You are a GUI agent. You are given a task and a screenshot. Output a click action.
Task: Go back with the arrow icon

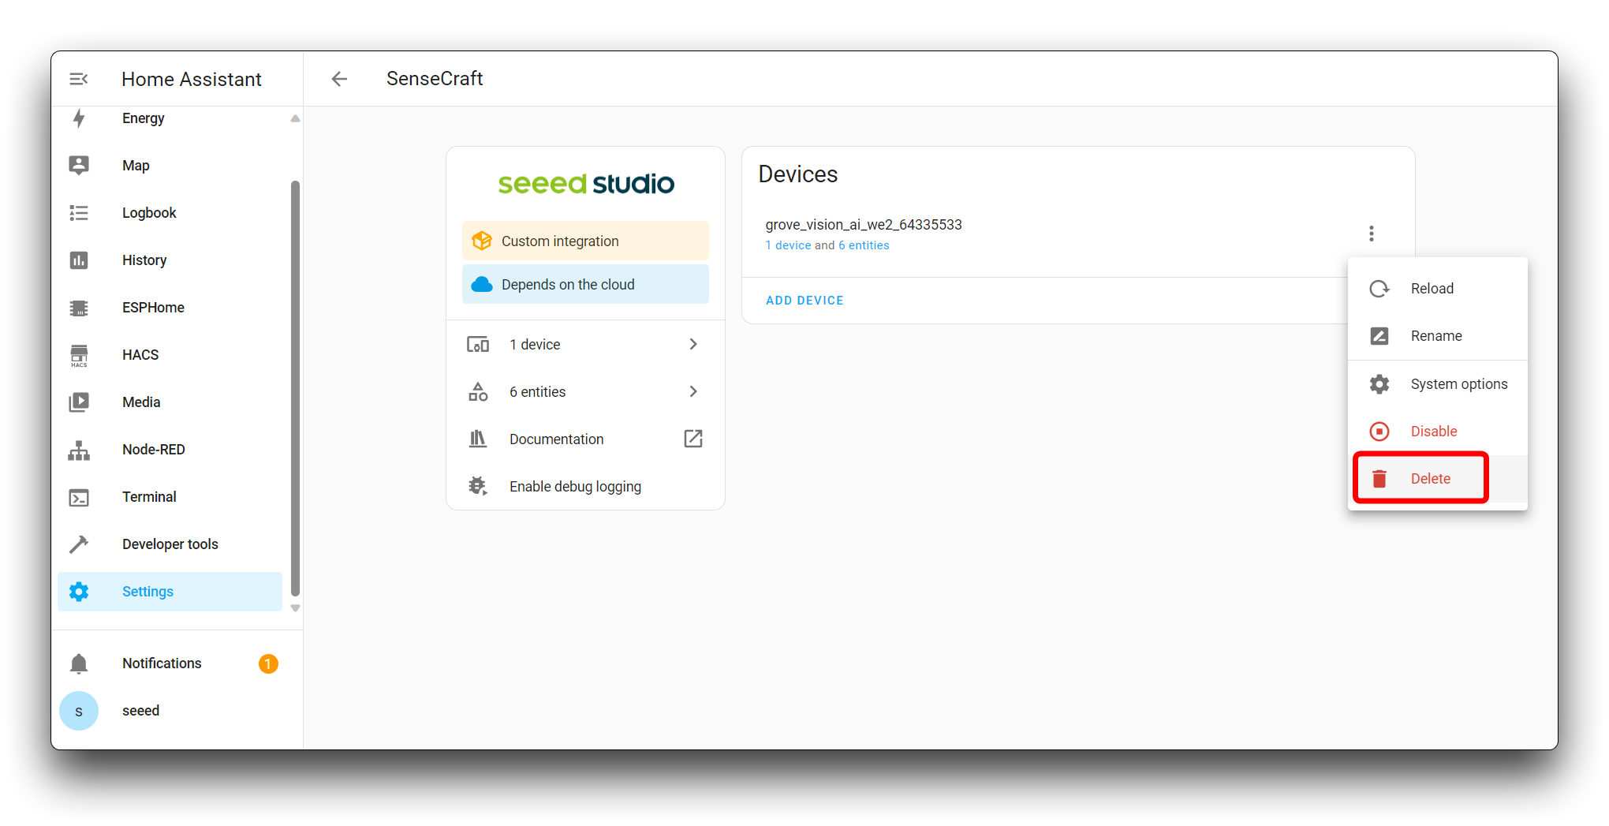point(339,79)
